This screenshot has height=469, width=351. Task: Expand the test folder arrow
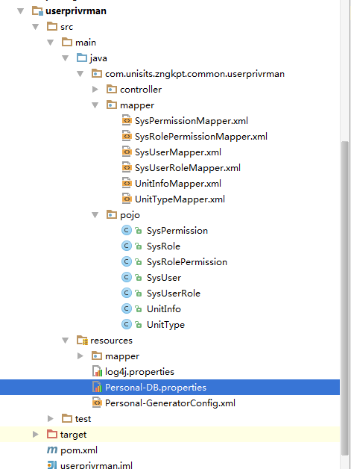click(51, 419)
